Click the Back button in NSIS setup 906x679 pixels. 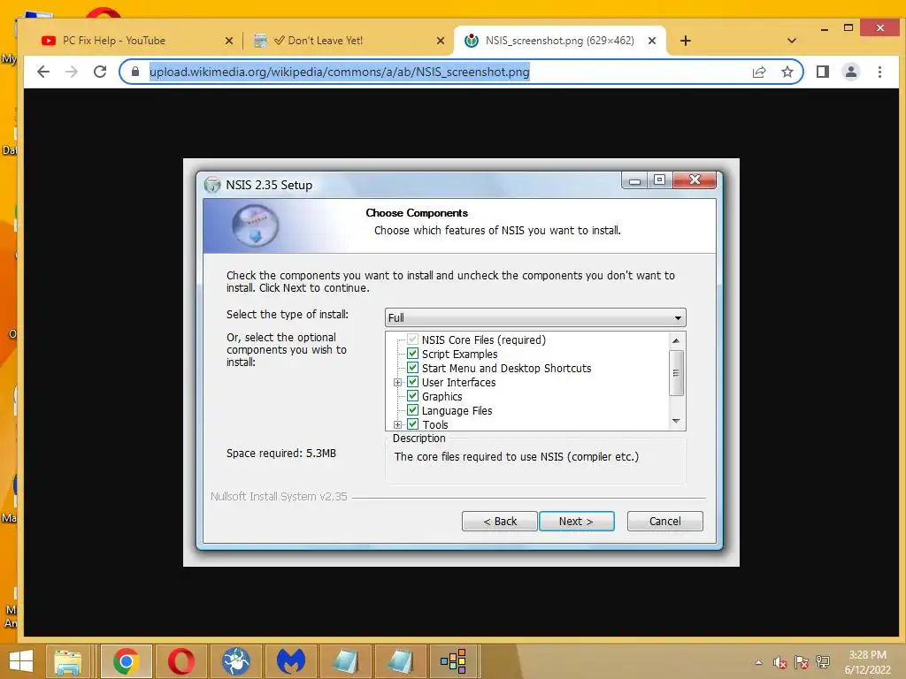500,522
